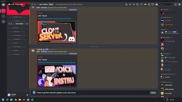Click create invite icon on new-videos
This screenshot has width=182, height=102.
(x=27, y=24)
